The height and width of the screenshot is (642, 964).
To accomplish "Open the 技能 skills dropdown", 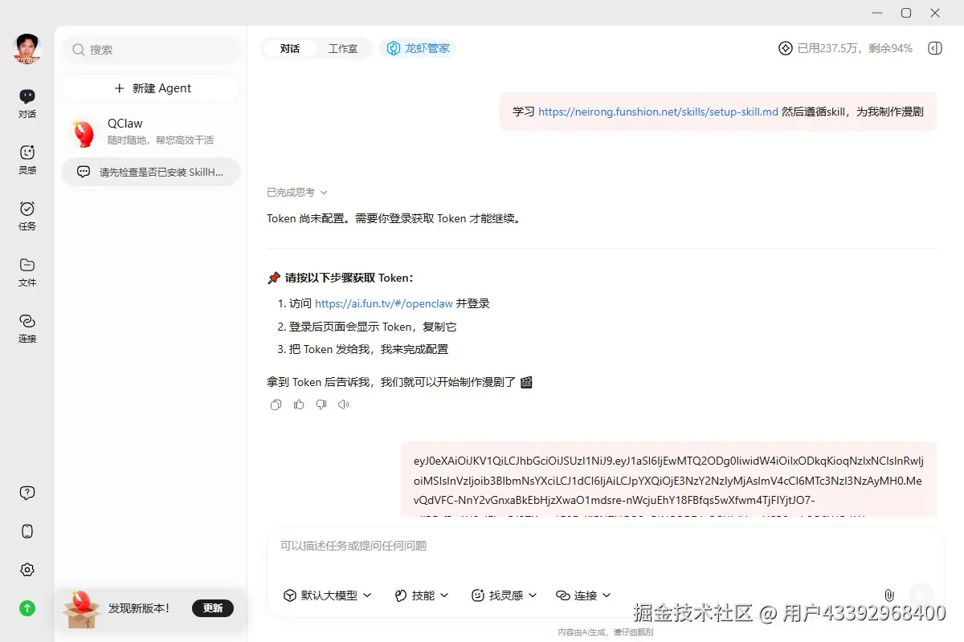I will click(x=422, y=595).
